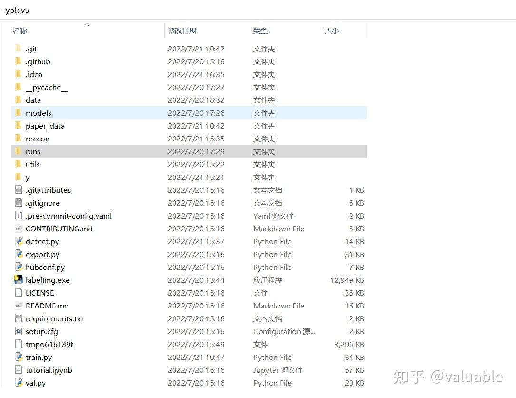This screenshot has width=516, height=398.
Task: Select the file name hubconf.py
Action: tap(45, 267)
